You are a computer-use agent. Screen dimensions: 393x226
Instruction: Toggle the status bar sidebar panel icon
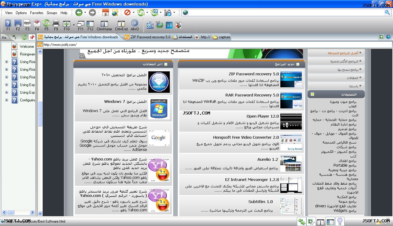(330, 222)
